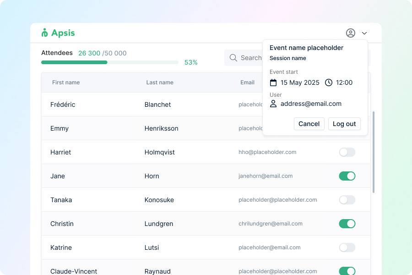The height and width of the screenshot is (275, 412).
Task: Collapse the account menu chevron
Action: pos(364,33)
